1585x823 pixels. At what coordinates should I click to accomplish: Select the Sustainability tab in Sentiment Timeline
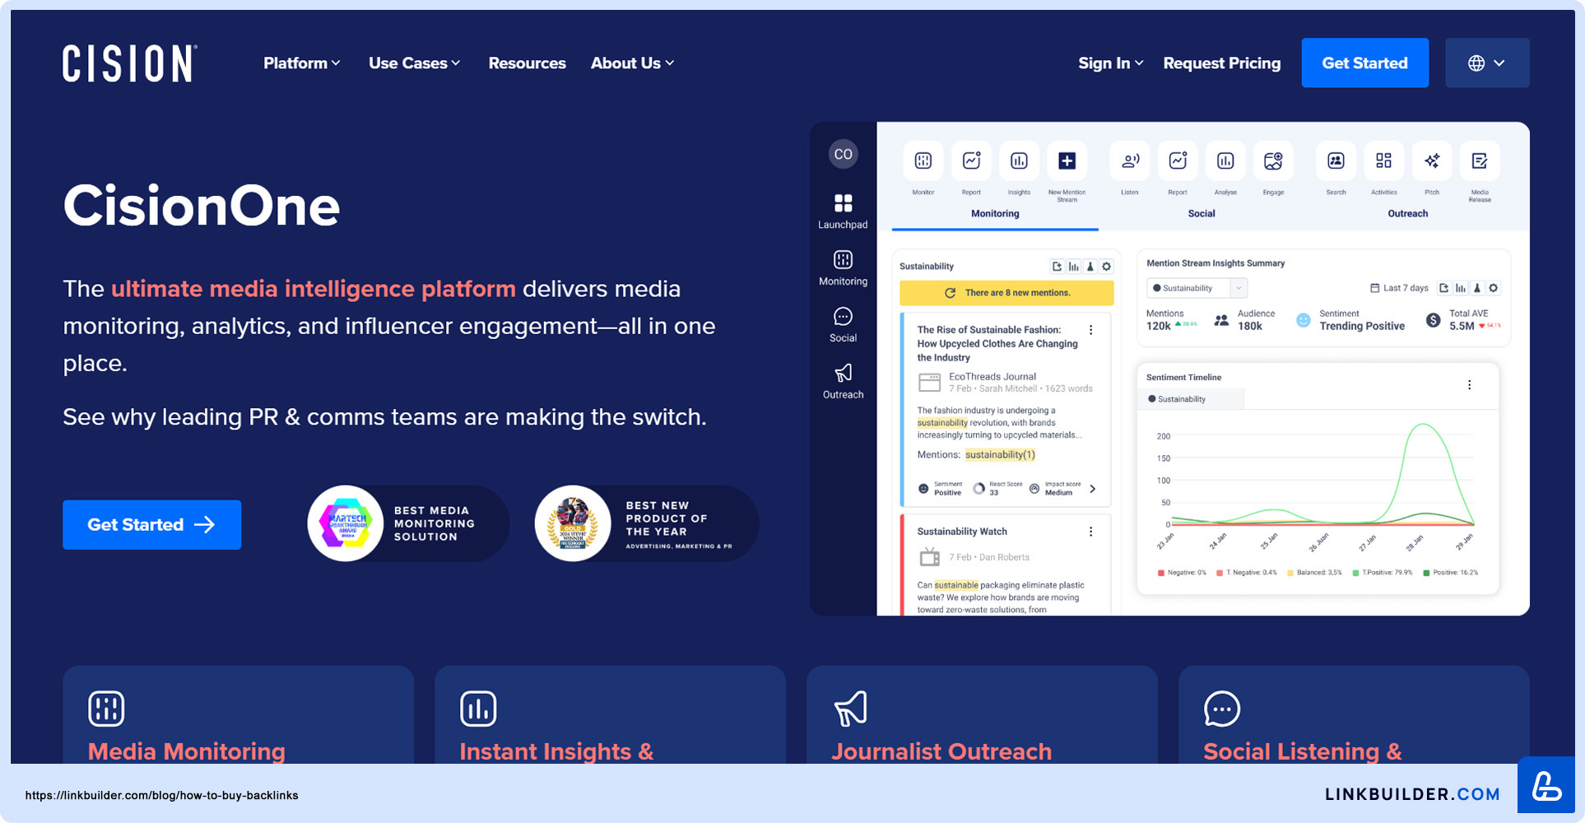1191,399
